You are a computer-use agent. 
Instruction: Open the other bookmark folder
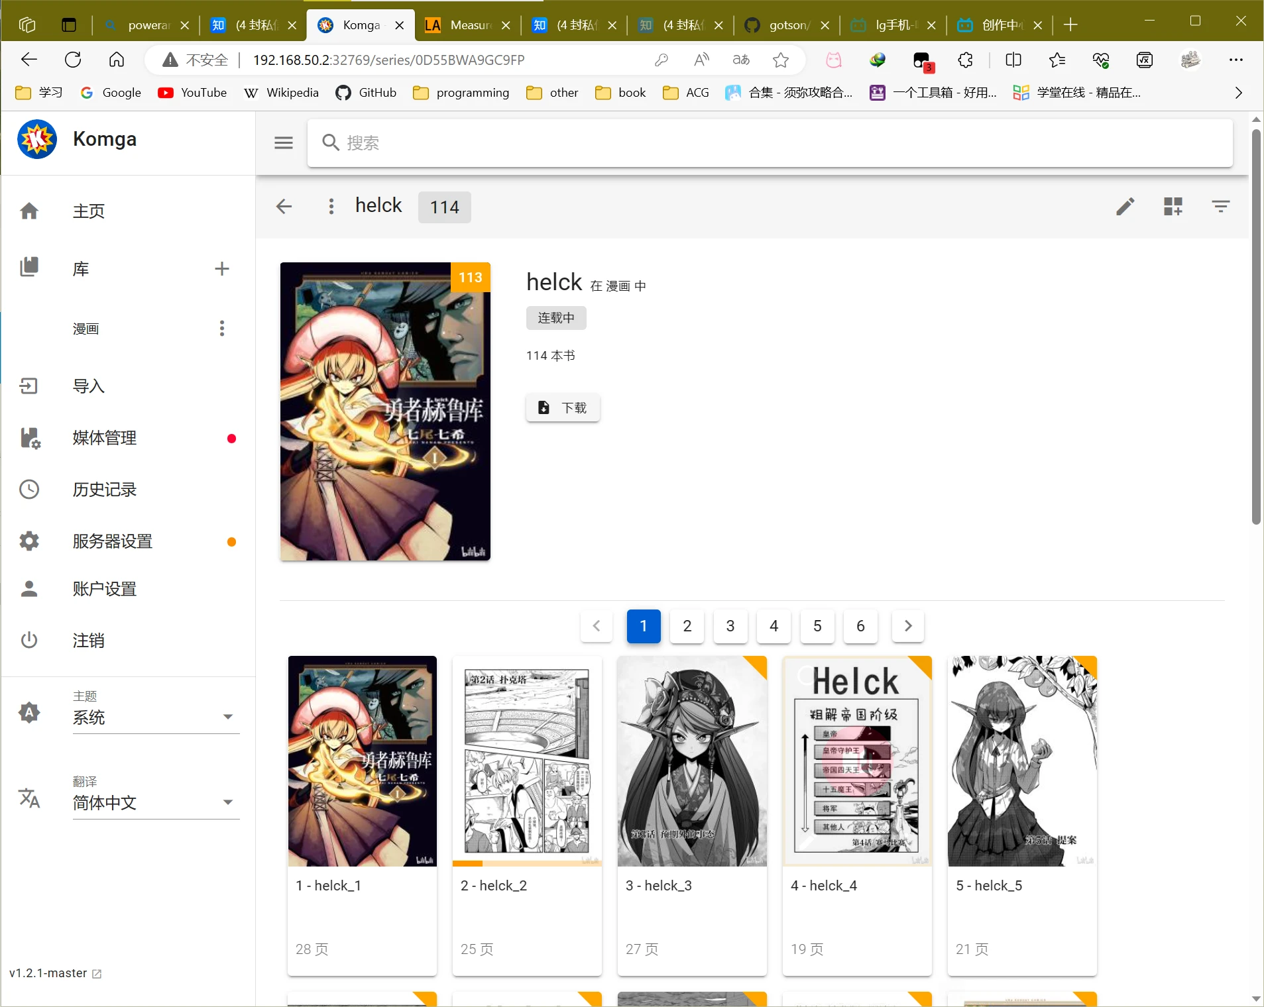click(x=553, y=93)
